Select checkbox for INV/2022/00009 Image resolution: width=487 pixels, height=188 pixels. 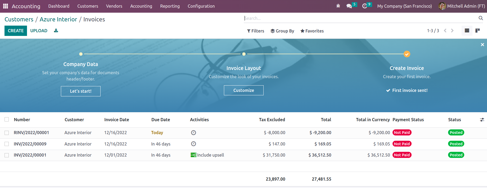pos(7,144)
